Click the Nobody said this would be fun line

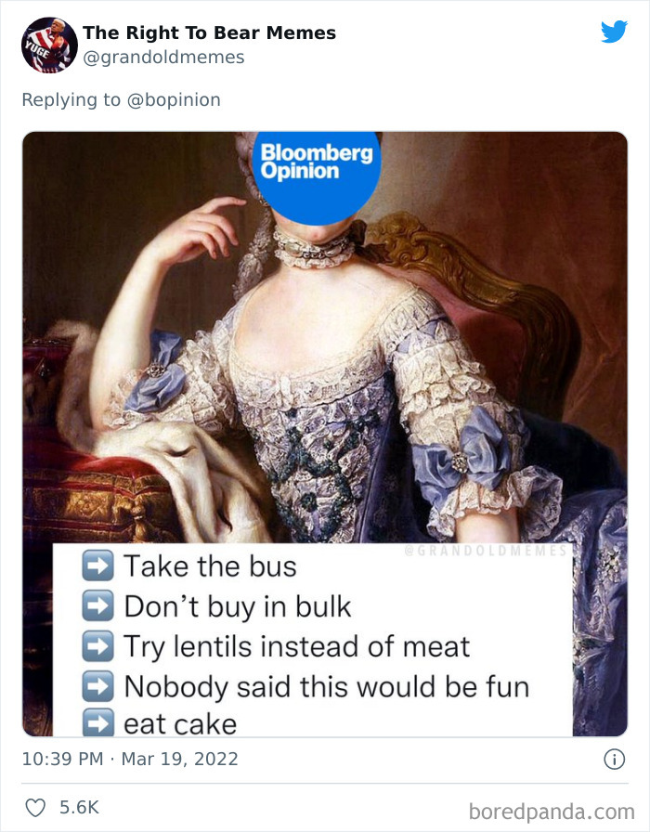click(326, 686)
